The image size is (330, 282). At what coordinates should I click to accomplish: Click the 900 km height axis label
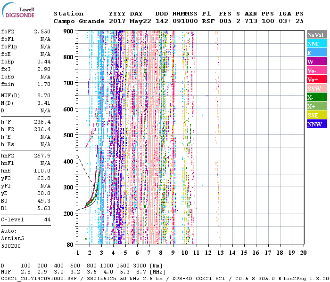(69, 31)
